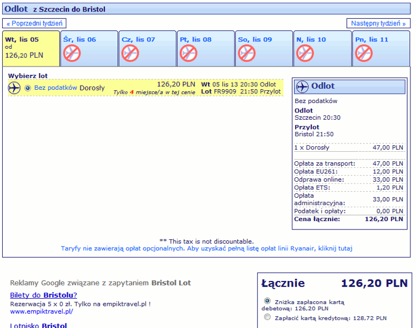
Task: Click the no-flight icon under Pt, lis 08
Action: tap(189, 53)
